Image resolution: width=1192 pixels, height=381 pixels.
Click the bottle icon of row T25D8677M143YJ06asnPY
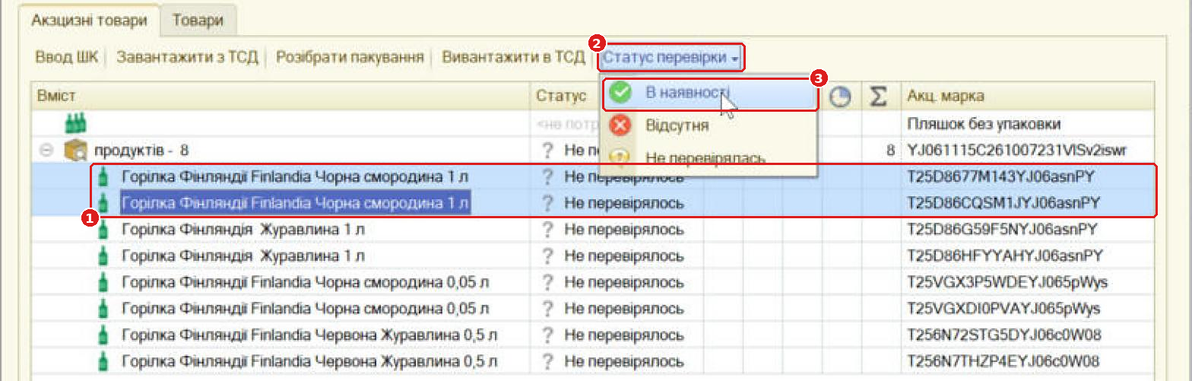(103, 177)
